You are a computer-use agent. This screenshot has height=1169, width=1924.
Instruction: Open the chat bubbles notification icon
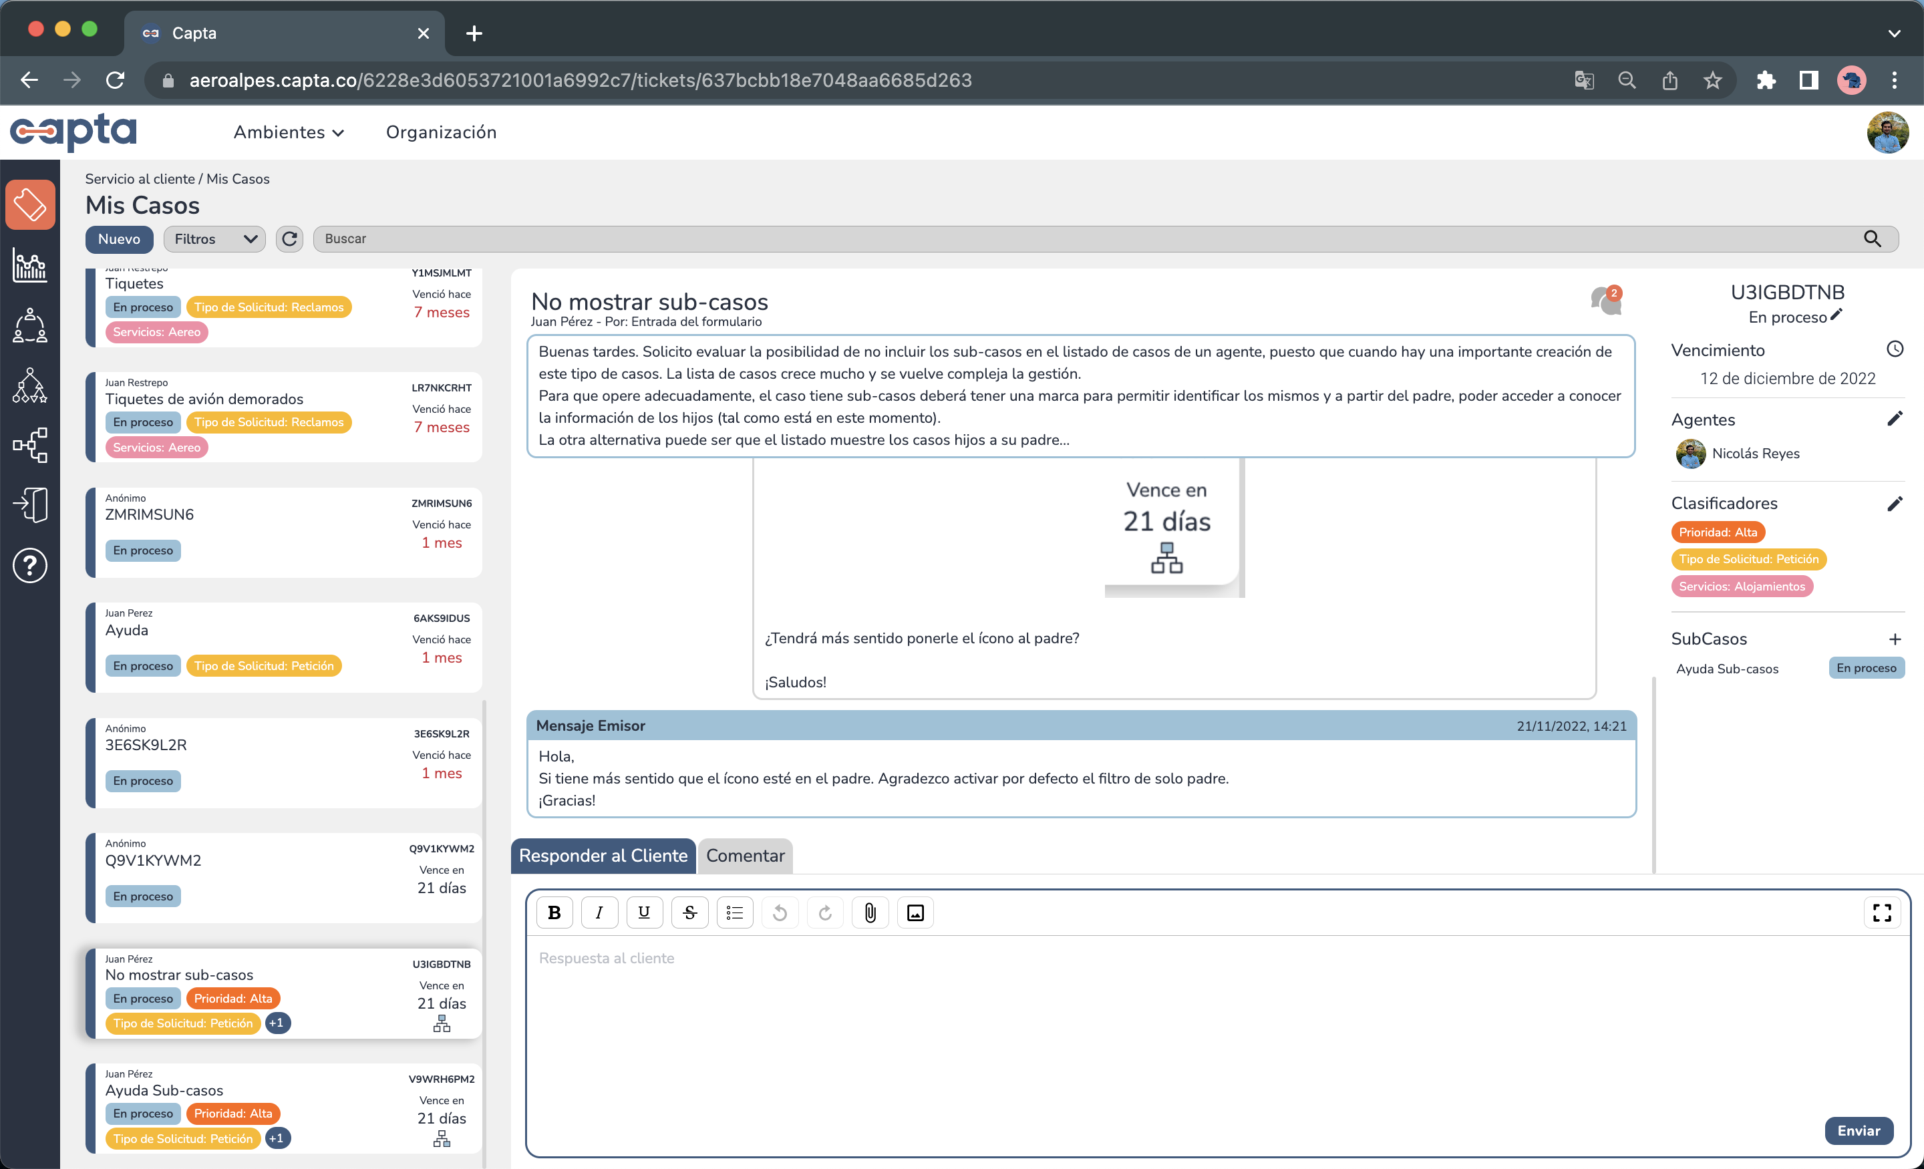(x=1605, y=300)
